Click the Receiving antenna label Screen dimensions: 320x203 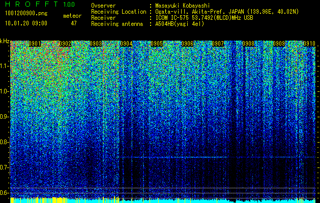(117, 24)
